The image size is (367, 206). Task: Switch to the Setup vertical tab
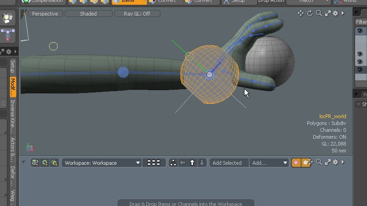point(12,66)
